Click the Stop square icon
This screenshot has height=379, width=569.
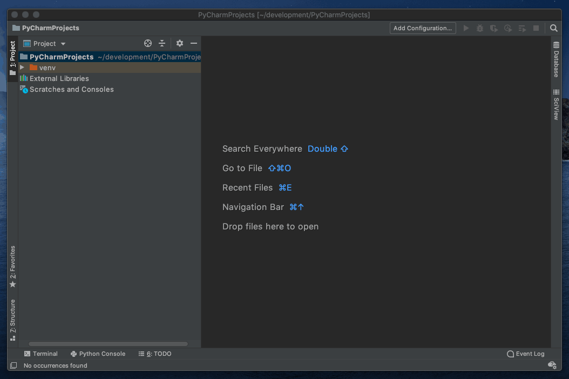536,28
